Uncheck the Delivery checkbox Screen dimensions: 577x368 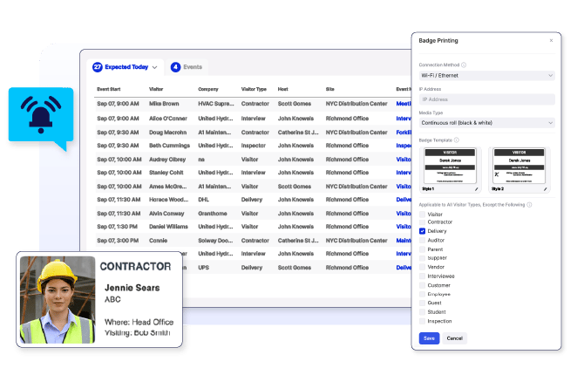pyautogui.click(x=422, y=231)
